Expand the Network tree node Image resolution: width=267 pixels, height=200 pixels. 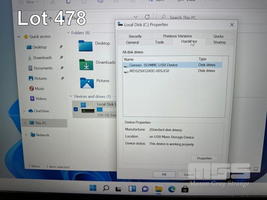coord(26,135)
